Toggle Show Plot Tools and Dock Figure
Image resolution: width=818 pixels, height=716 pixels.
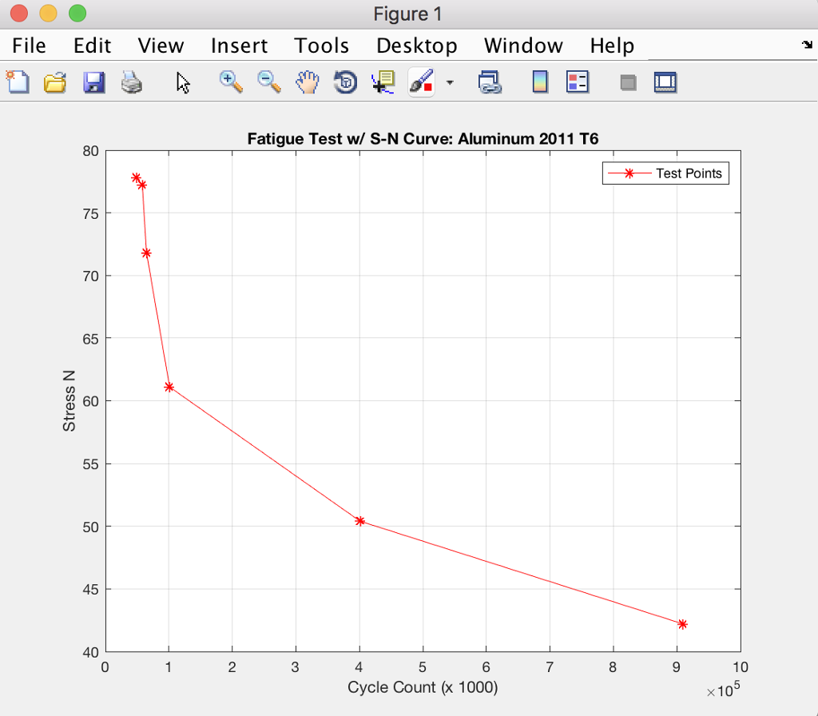[665, 82]
